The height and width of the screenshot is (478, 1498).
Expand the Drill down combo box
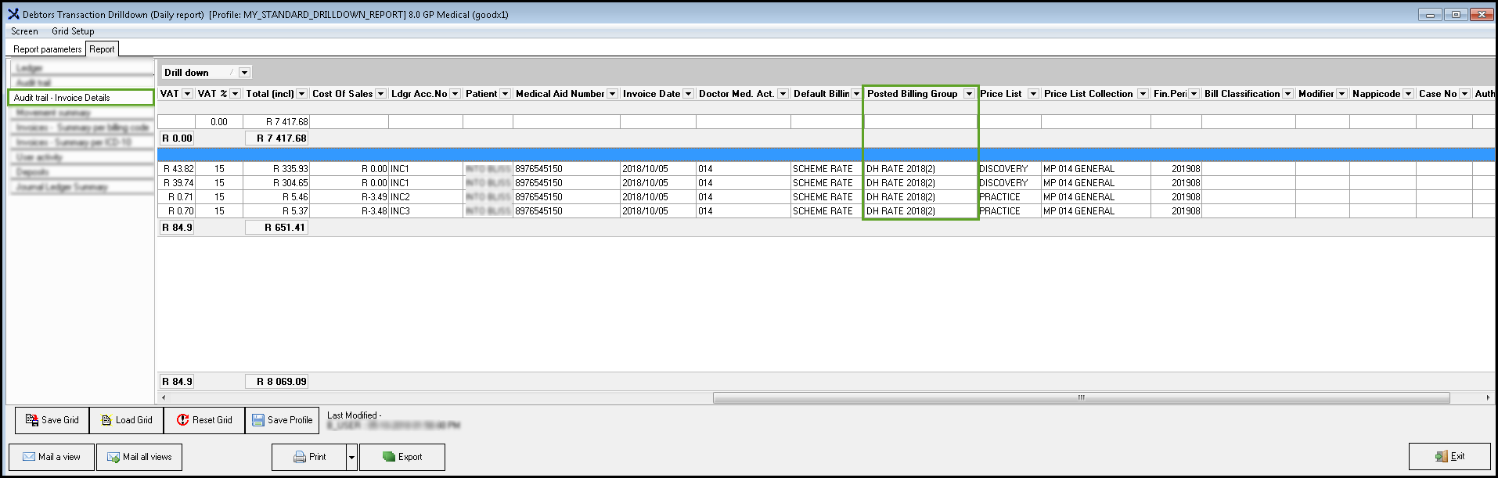[x=245, y=73]
